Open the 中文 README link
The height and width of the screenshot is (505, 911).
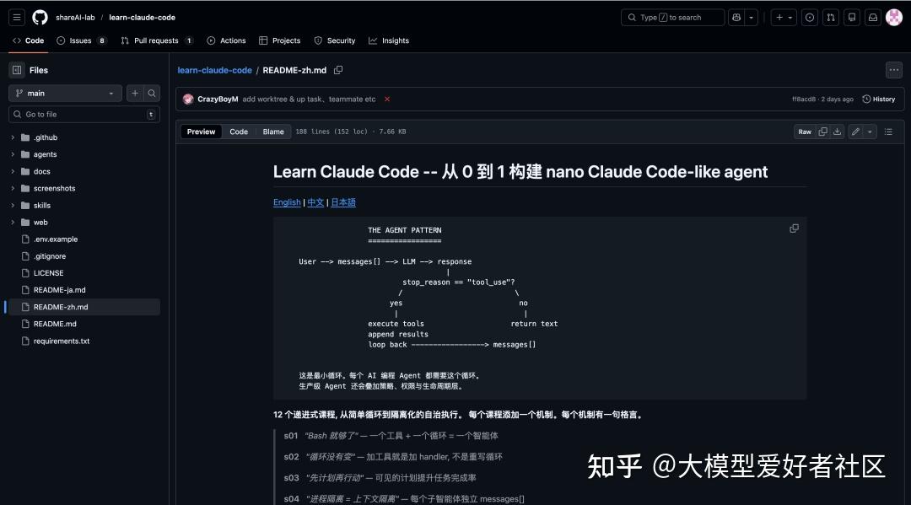pos(315,202)
